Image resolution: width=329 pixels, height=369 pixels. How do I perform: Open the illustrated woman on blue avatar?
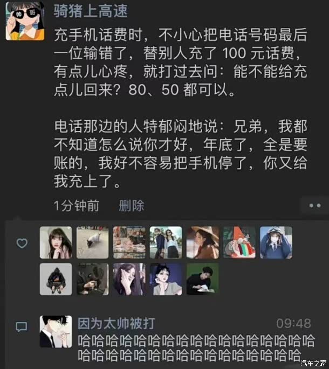click(166, 279)
